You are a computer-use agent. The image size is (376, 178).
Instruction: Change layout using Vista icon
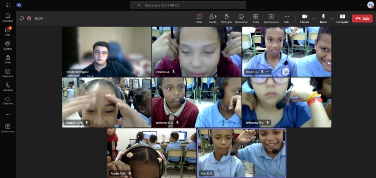[x=255, y=18]
